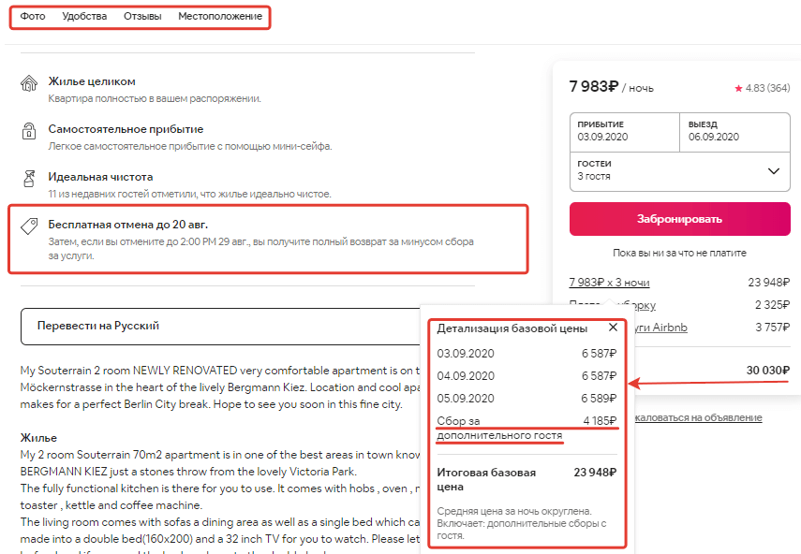The height and width of the screenshot is (554, 801).
Task: Go to the Отзывы tab
Action: click(x=142, y=17)
